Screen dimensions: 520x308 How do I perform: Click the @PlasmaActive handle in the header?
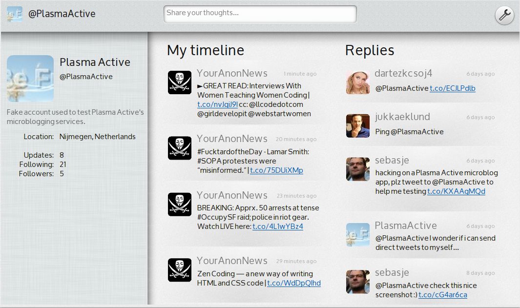[x=62, y=14]
